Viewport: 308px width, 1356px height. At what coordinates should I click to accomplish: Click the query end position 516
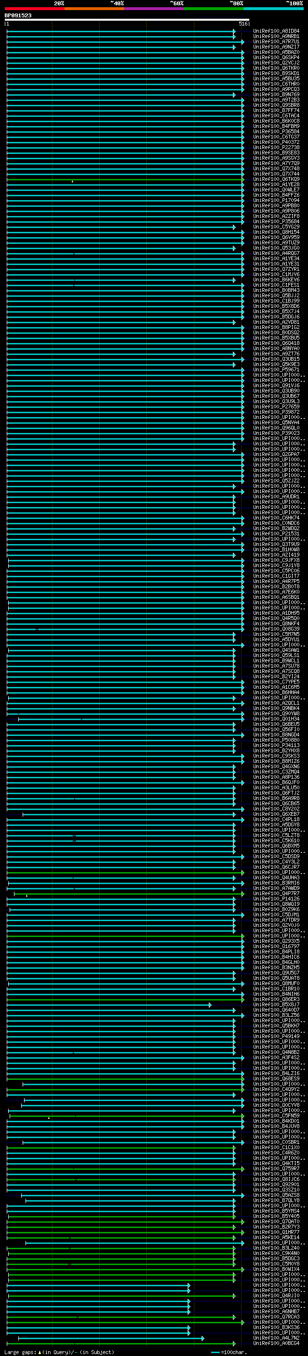(x=243, y=24)
